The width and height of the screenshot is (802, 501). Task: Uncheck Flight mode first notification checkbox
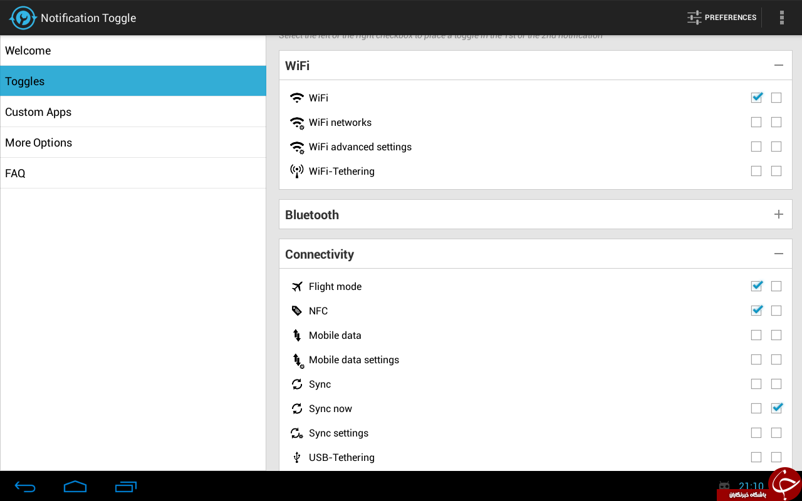pyautogui.click(x=756, y=286)
